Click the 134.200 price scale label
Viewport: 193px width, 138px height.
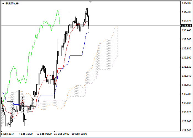[x=186, y=12]
